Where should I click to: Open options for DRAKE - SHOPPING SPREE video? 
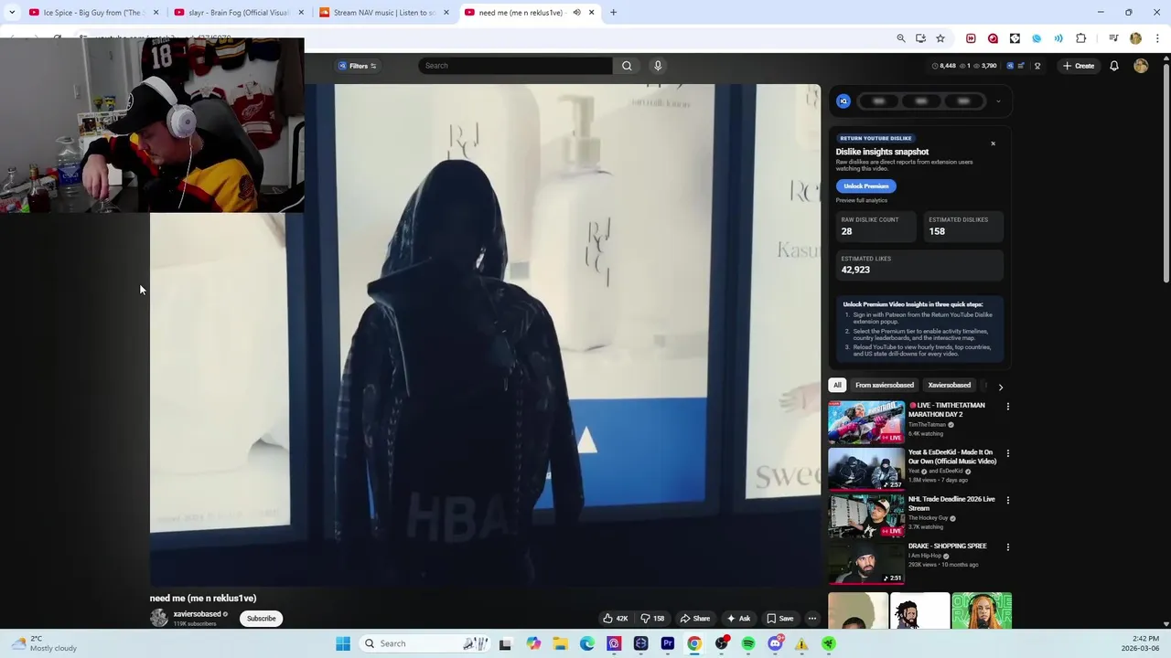tap(1007, 547)
